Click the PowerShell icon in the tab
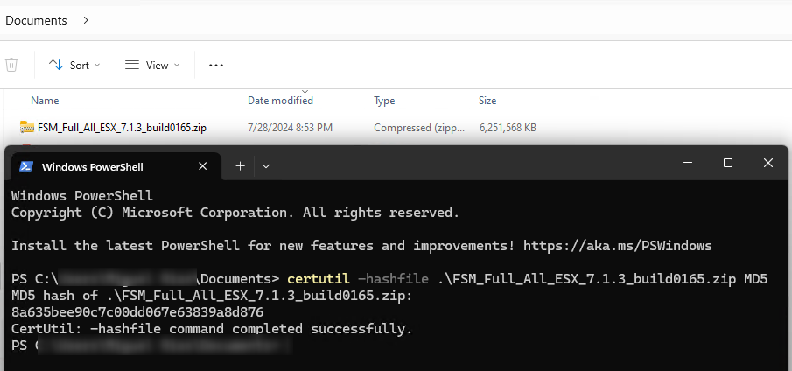Screen dimensions: 792x371 pyautogui.click(x=26, y=166)
